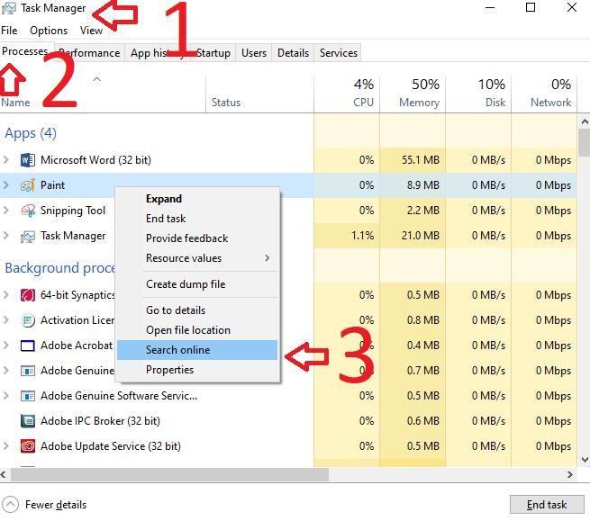
Task: Sort by the Memory column header
Action: pos(413,94)
